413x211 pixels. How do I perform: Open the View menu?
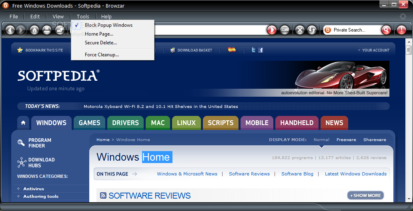[58, 16]
